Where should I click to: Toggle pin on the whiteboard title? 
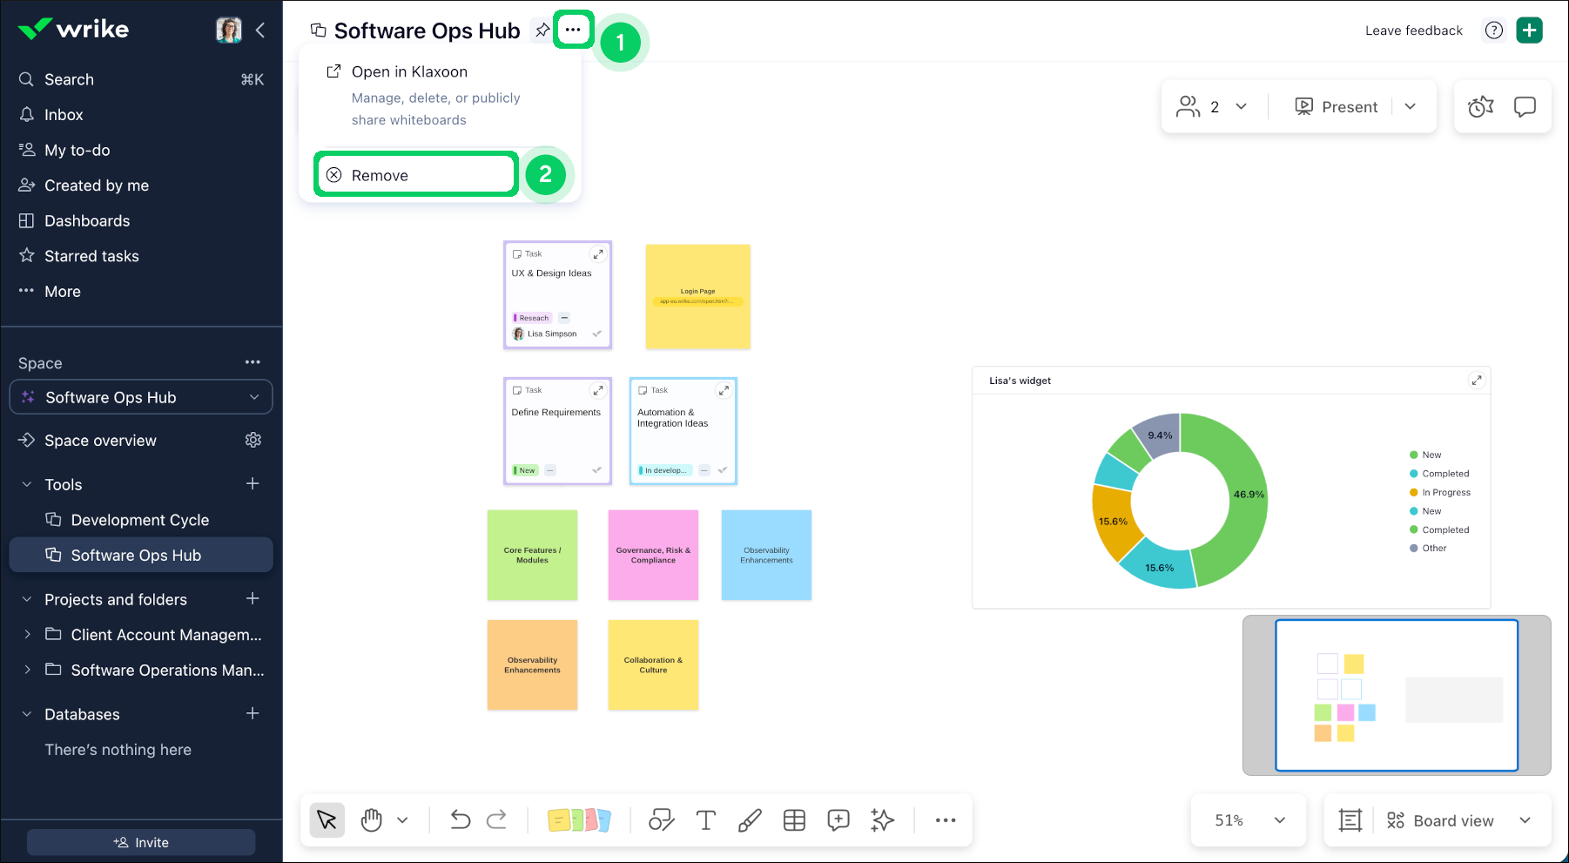(542, 30)
